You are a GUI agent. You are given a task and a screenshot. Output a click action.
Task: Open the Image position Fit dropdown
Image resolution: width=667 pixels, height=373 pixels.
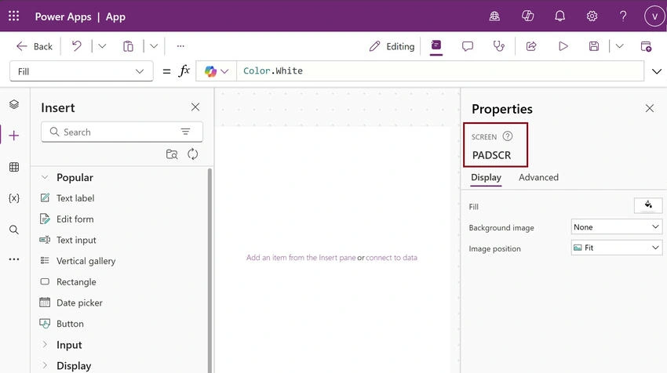616,248
